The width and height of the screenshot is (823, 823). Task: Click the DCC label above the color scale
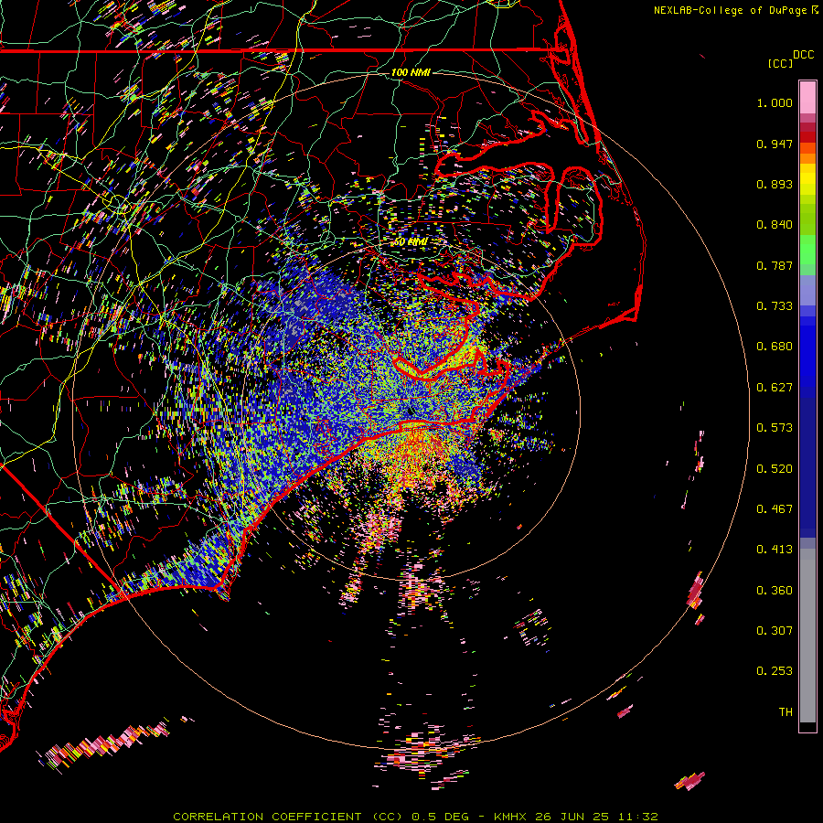click(803, 55)
